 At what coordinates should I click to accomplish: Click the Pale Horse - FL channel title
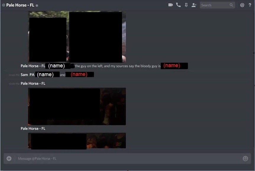coord(20,5)
